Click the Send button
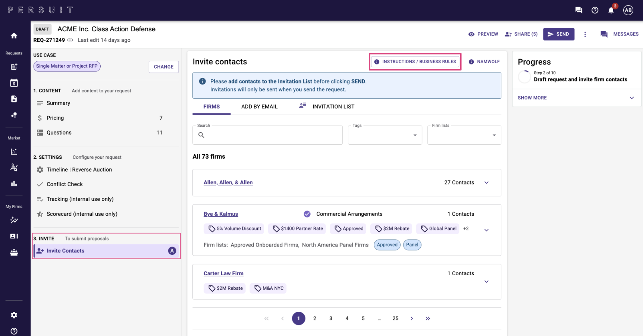The height and width of the screenshot is (336, 643). (558, 34)
